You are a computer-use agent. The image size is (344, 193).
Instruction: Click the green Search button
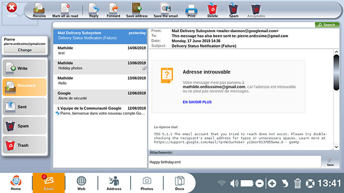(x=327, y=25)
